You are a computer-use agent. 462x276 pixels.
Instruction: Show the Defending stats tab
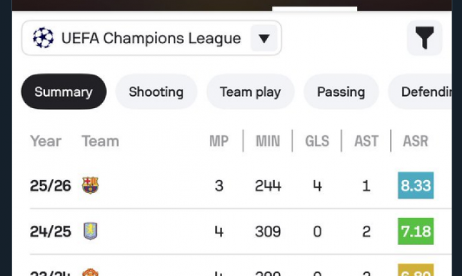pos(425,92)
